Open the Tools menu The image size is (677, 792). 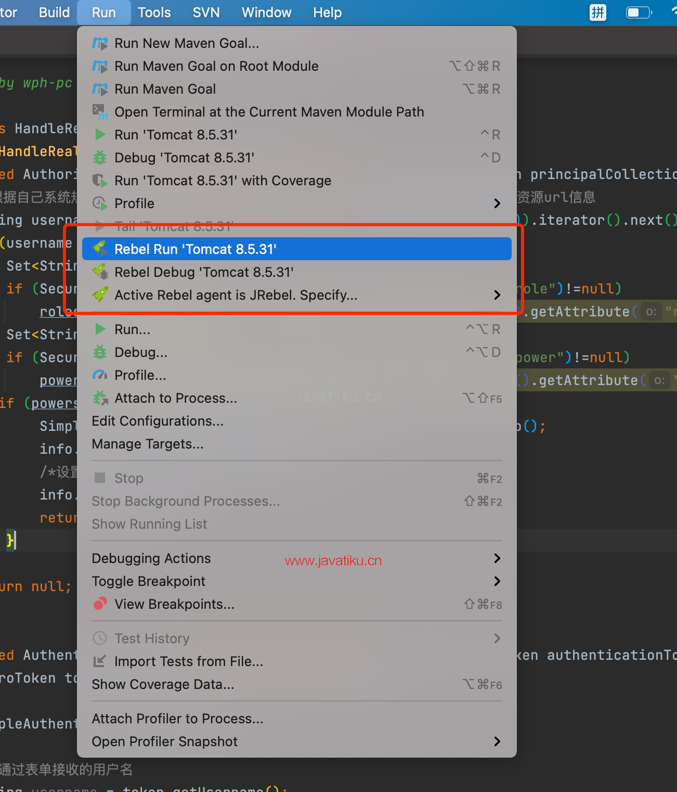[154, 12]
